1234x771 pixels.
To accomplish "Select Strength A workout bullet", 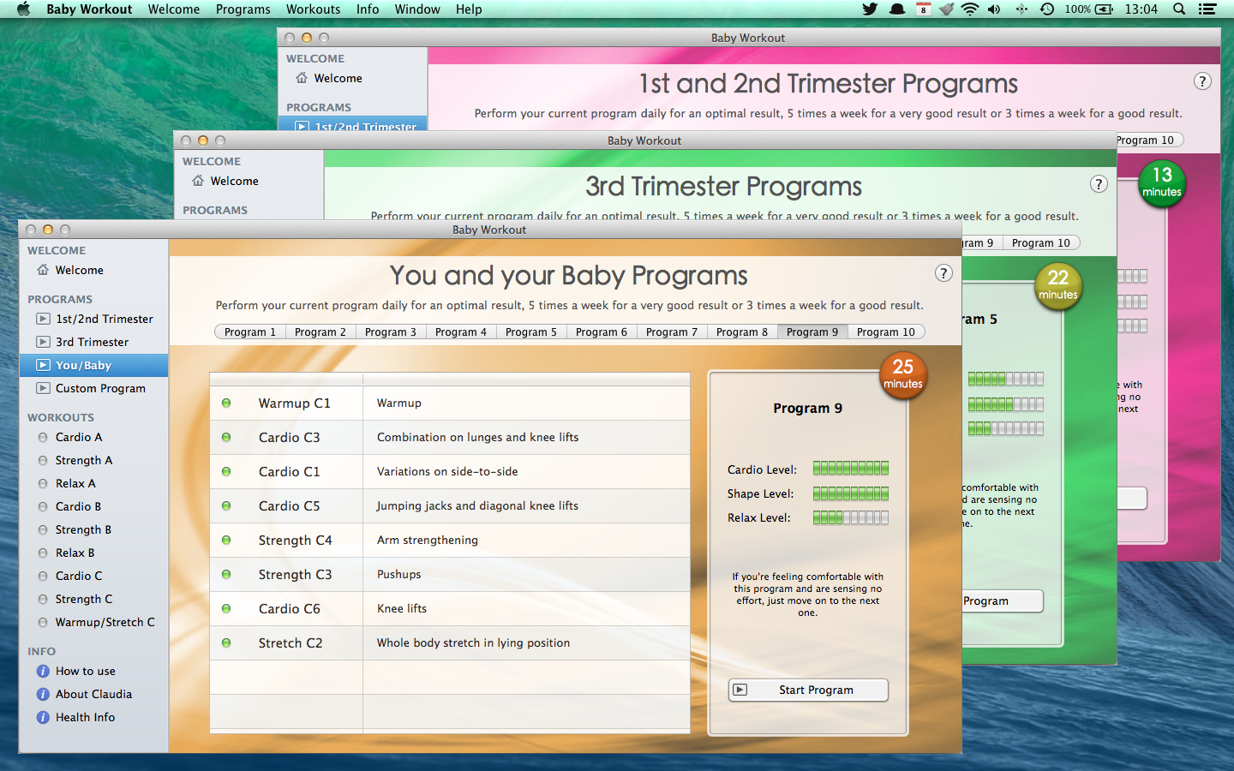I will coord(43,460).
